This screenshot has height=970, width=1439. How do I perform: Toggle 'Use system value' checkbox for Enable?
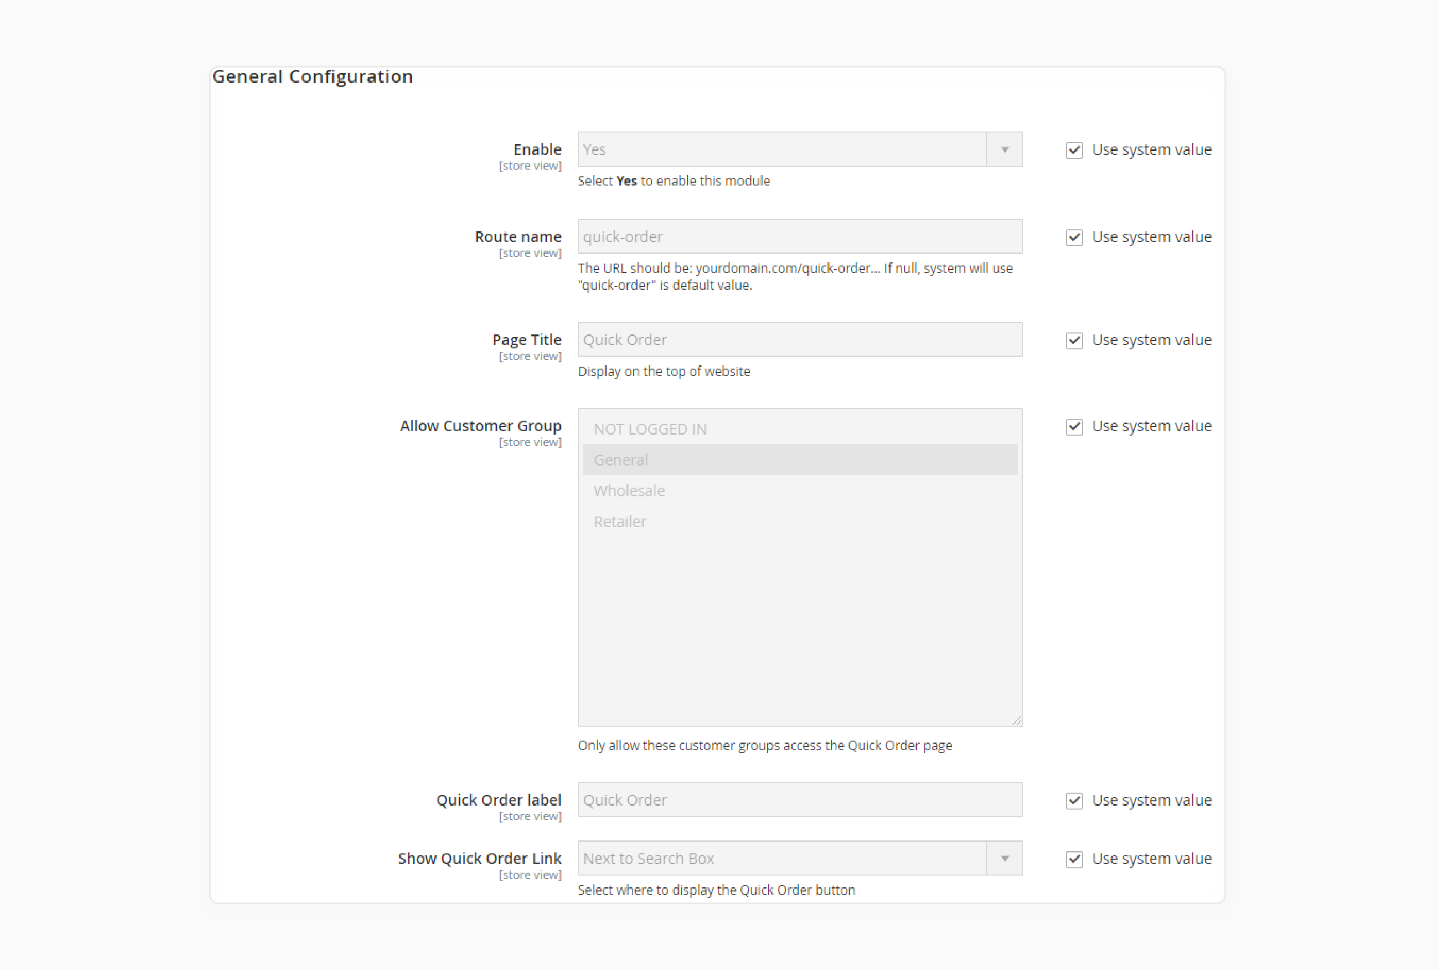tap(1072, 149)
